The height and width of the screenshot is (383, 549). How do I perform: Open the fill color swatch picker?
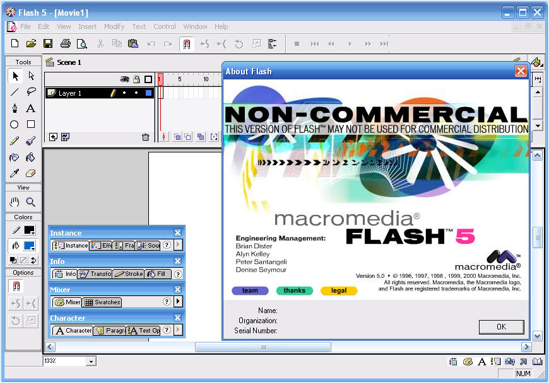30,246
